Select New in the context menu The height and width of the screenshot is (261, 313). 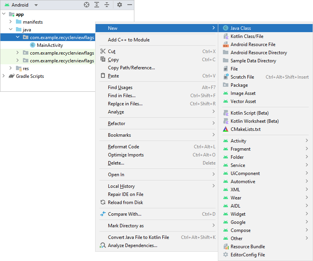tap(156, 28)
